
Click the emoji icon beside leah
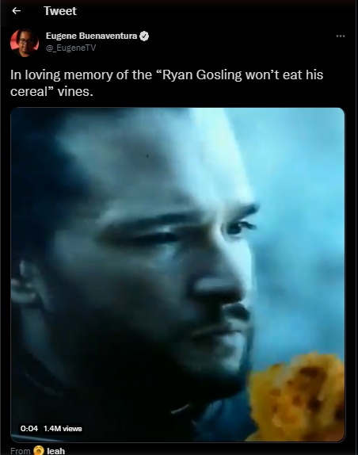(x=39, y=451)
